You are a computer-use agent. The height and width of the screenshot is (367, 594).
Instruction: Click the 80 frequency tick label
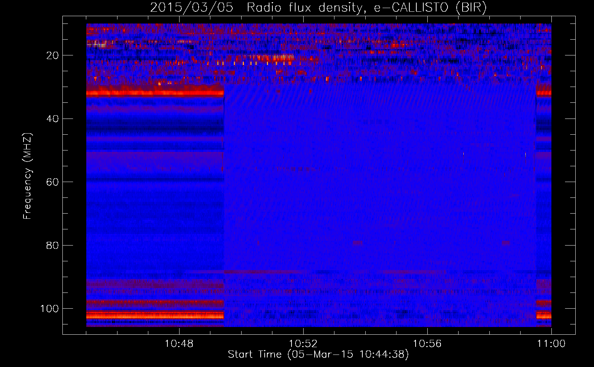(53, 245)
